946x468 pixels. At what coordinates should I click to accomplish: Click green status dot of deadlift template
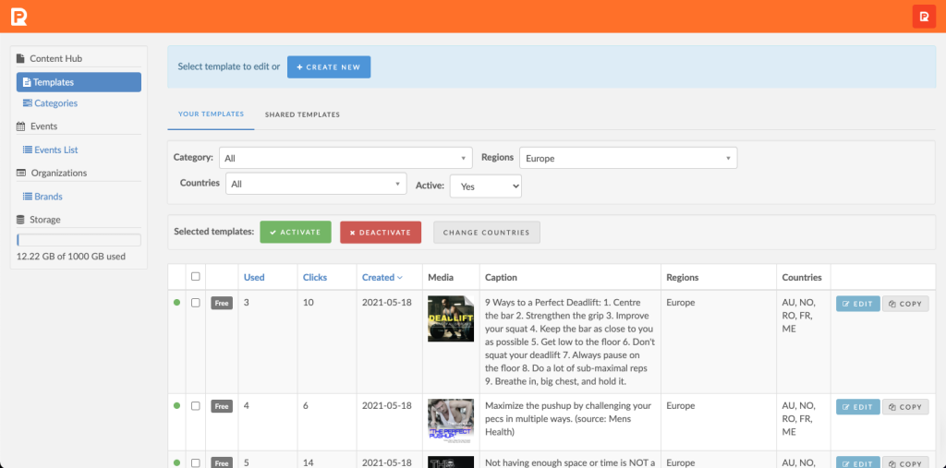176,303
